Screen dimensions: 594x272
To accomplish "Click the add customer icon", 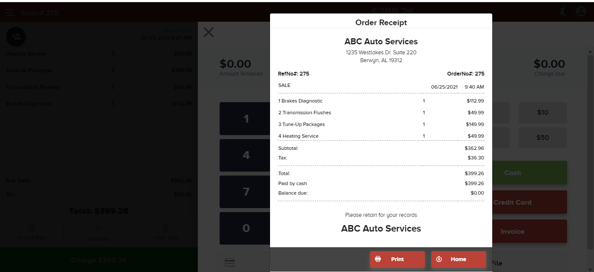I will point(16,37).
